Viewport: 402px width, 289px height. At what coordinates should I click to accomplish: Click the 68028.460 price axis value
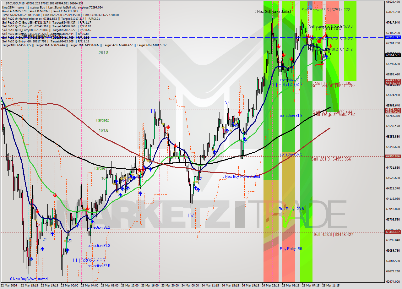pos(393,2)
